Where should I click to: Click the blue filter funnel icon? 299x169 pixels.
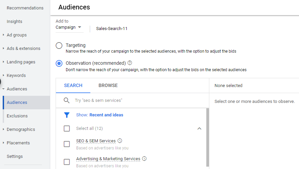coord(67,115)
